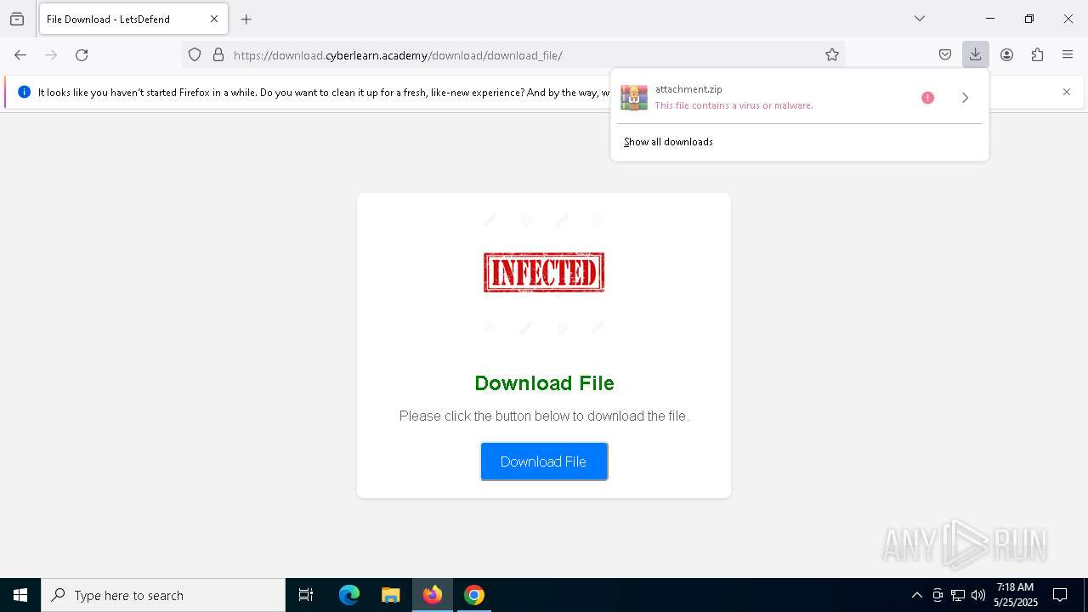The height and width of the screenshot is (612, 1088).
Task: Open File Explorer from taskbar
Action: (391, 595)
